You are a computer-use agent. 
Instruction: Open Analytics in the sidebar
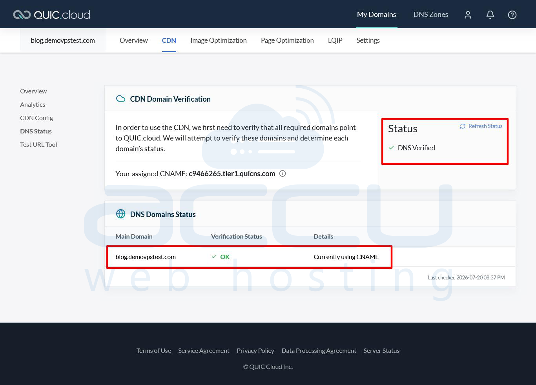pos(33,104)
